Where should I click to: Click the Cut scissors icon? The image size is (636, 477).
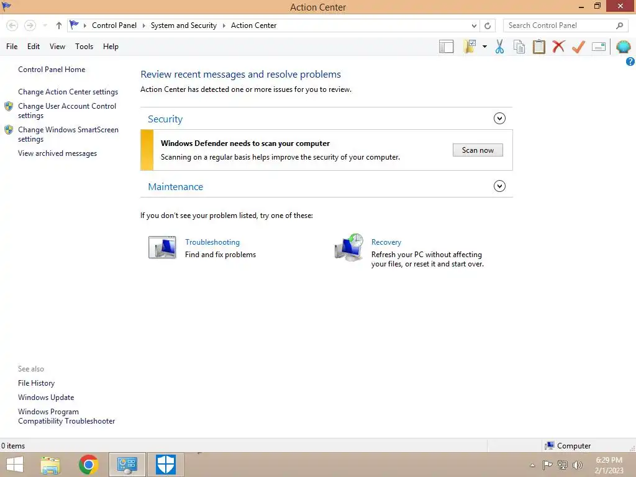[500, 47]
